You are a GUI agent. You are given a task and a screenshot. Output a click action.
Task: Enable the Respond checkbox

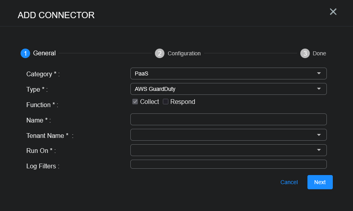pyautogui.click(x=166, y=102)
